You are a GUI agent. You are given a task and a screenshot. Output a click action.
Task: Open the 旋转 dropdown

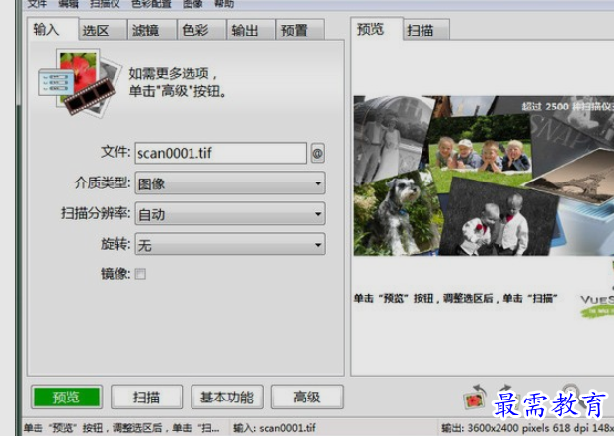click(x=230, y=245)
